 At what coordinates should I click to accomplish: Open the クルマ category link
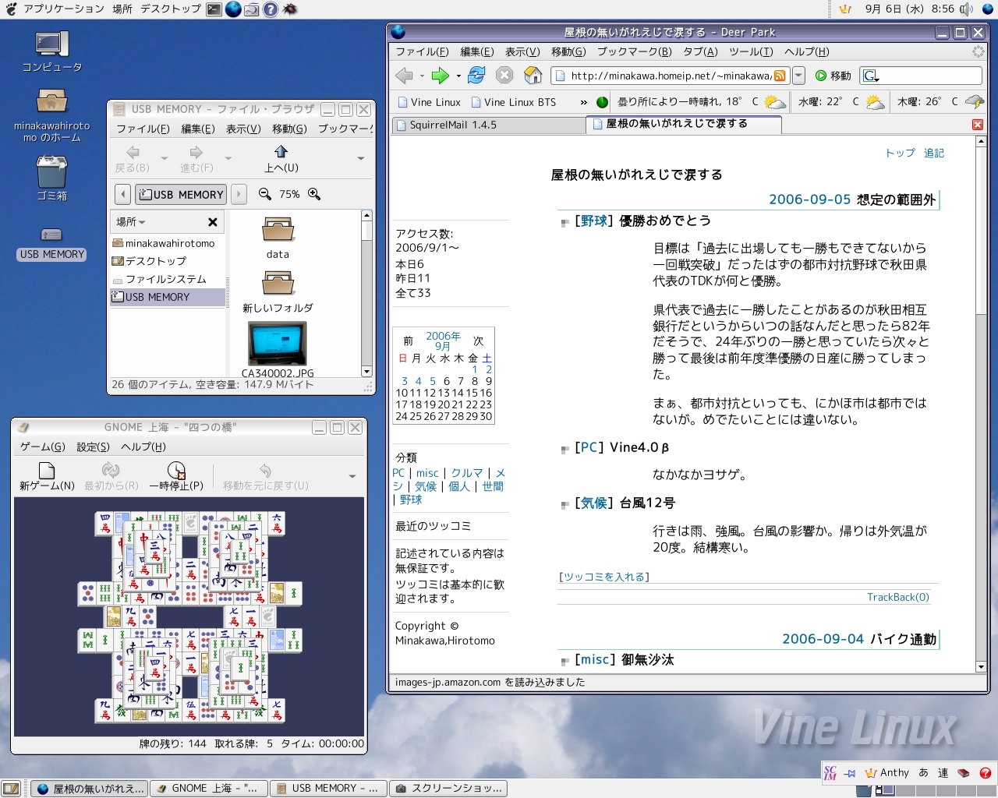point(466,473)
